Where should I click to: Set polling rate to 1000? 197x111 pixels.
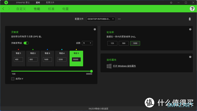tap(135, 43)
